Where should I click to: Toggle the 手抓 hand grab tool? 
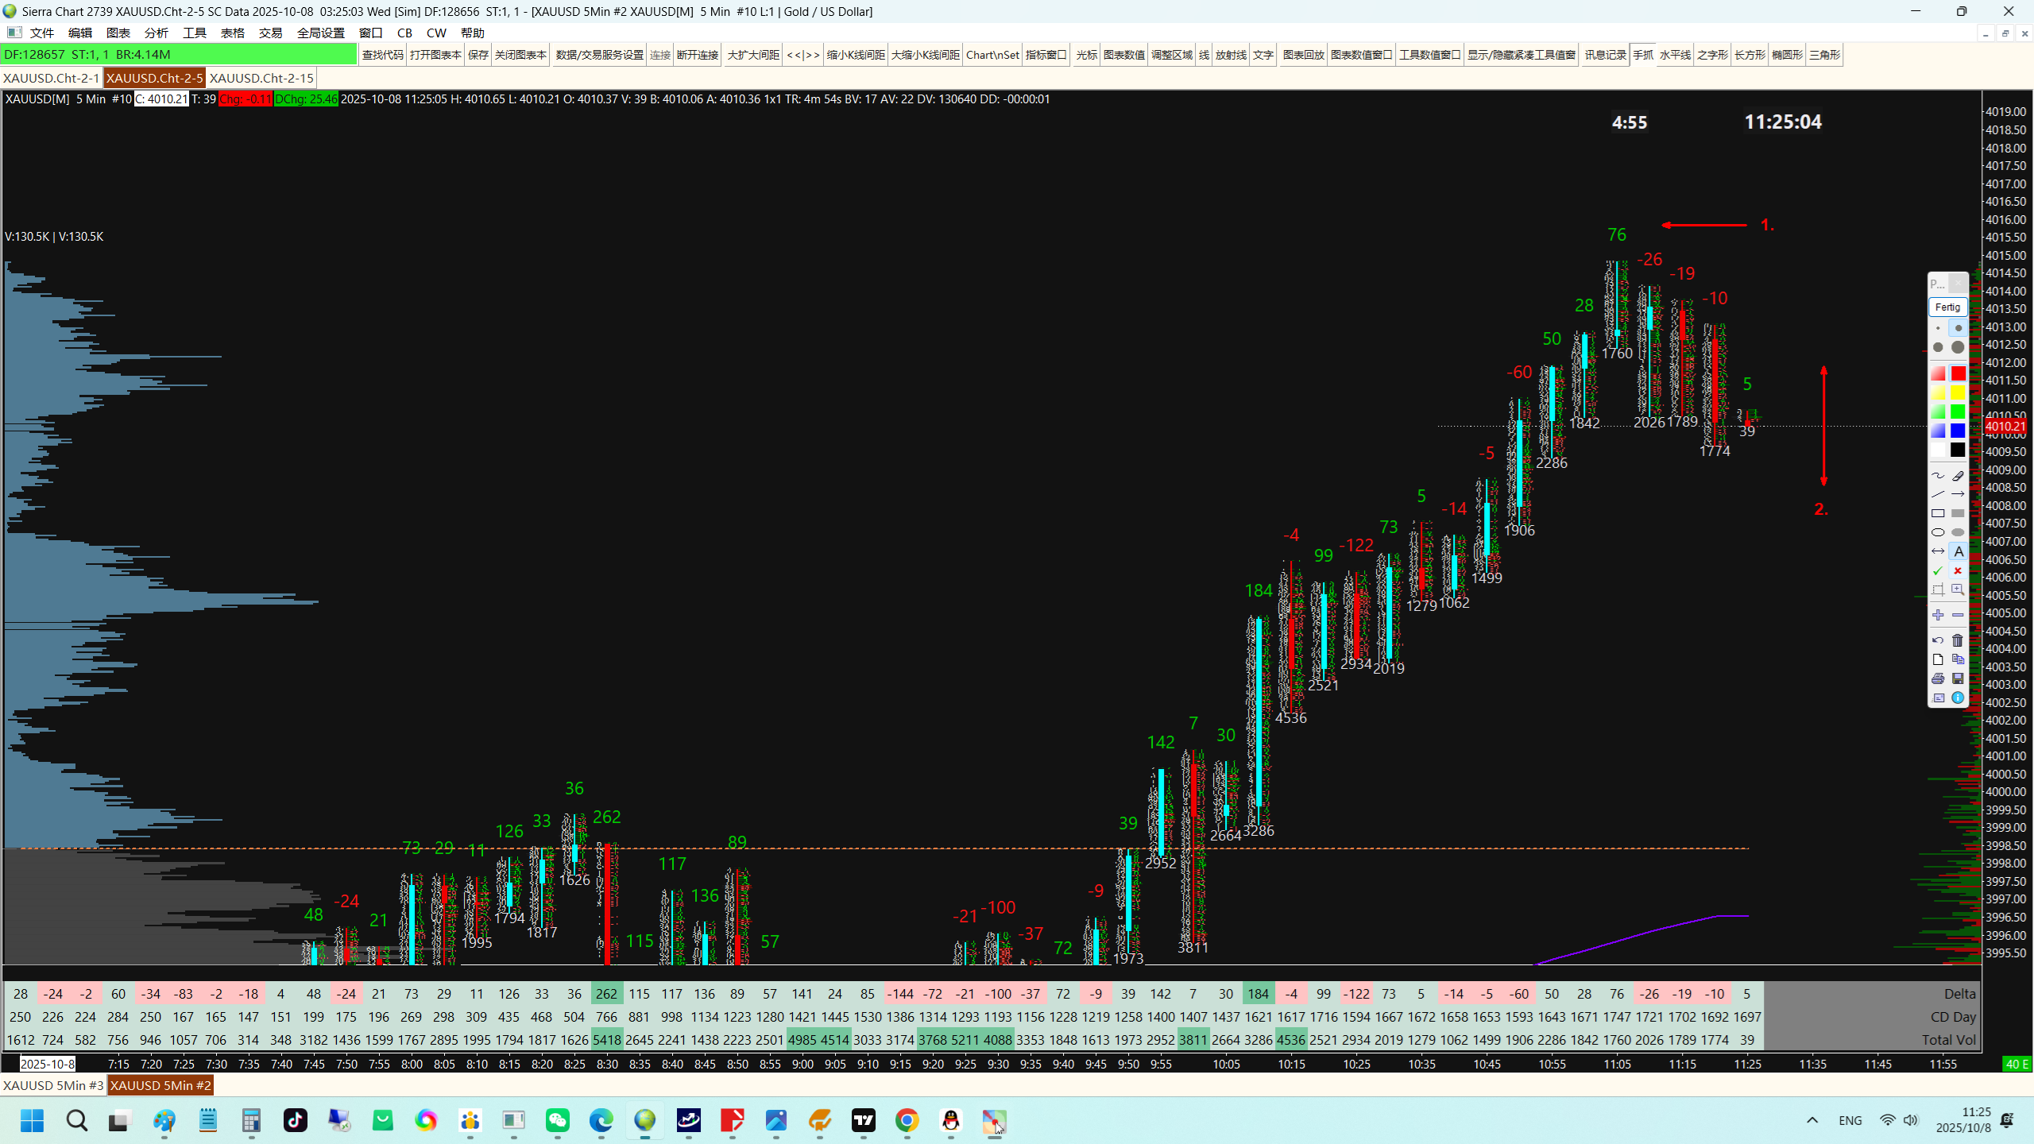pyautogui.click(x=1642, y=55)
